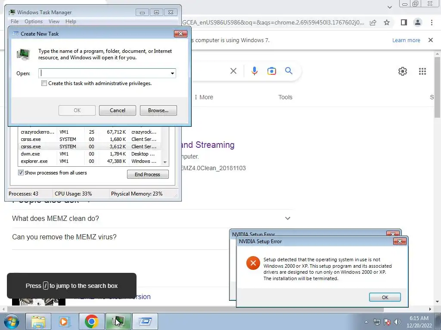Open Chrome three-dot menu
The image size is (441, 330).
(432, 22)
